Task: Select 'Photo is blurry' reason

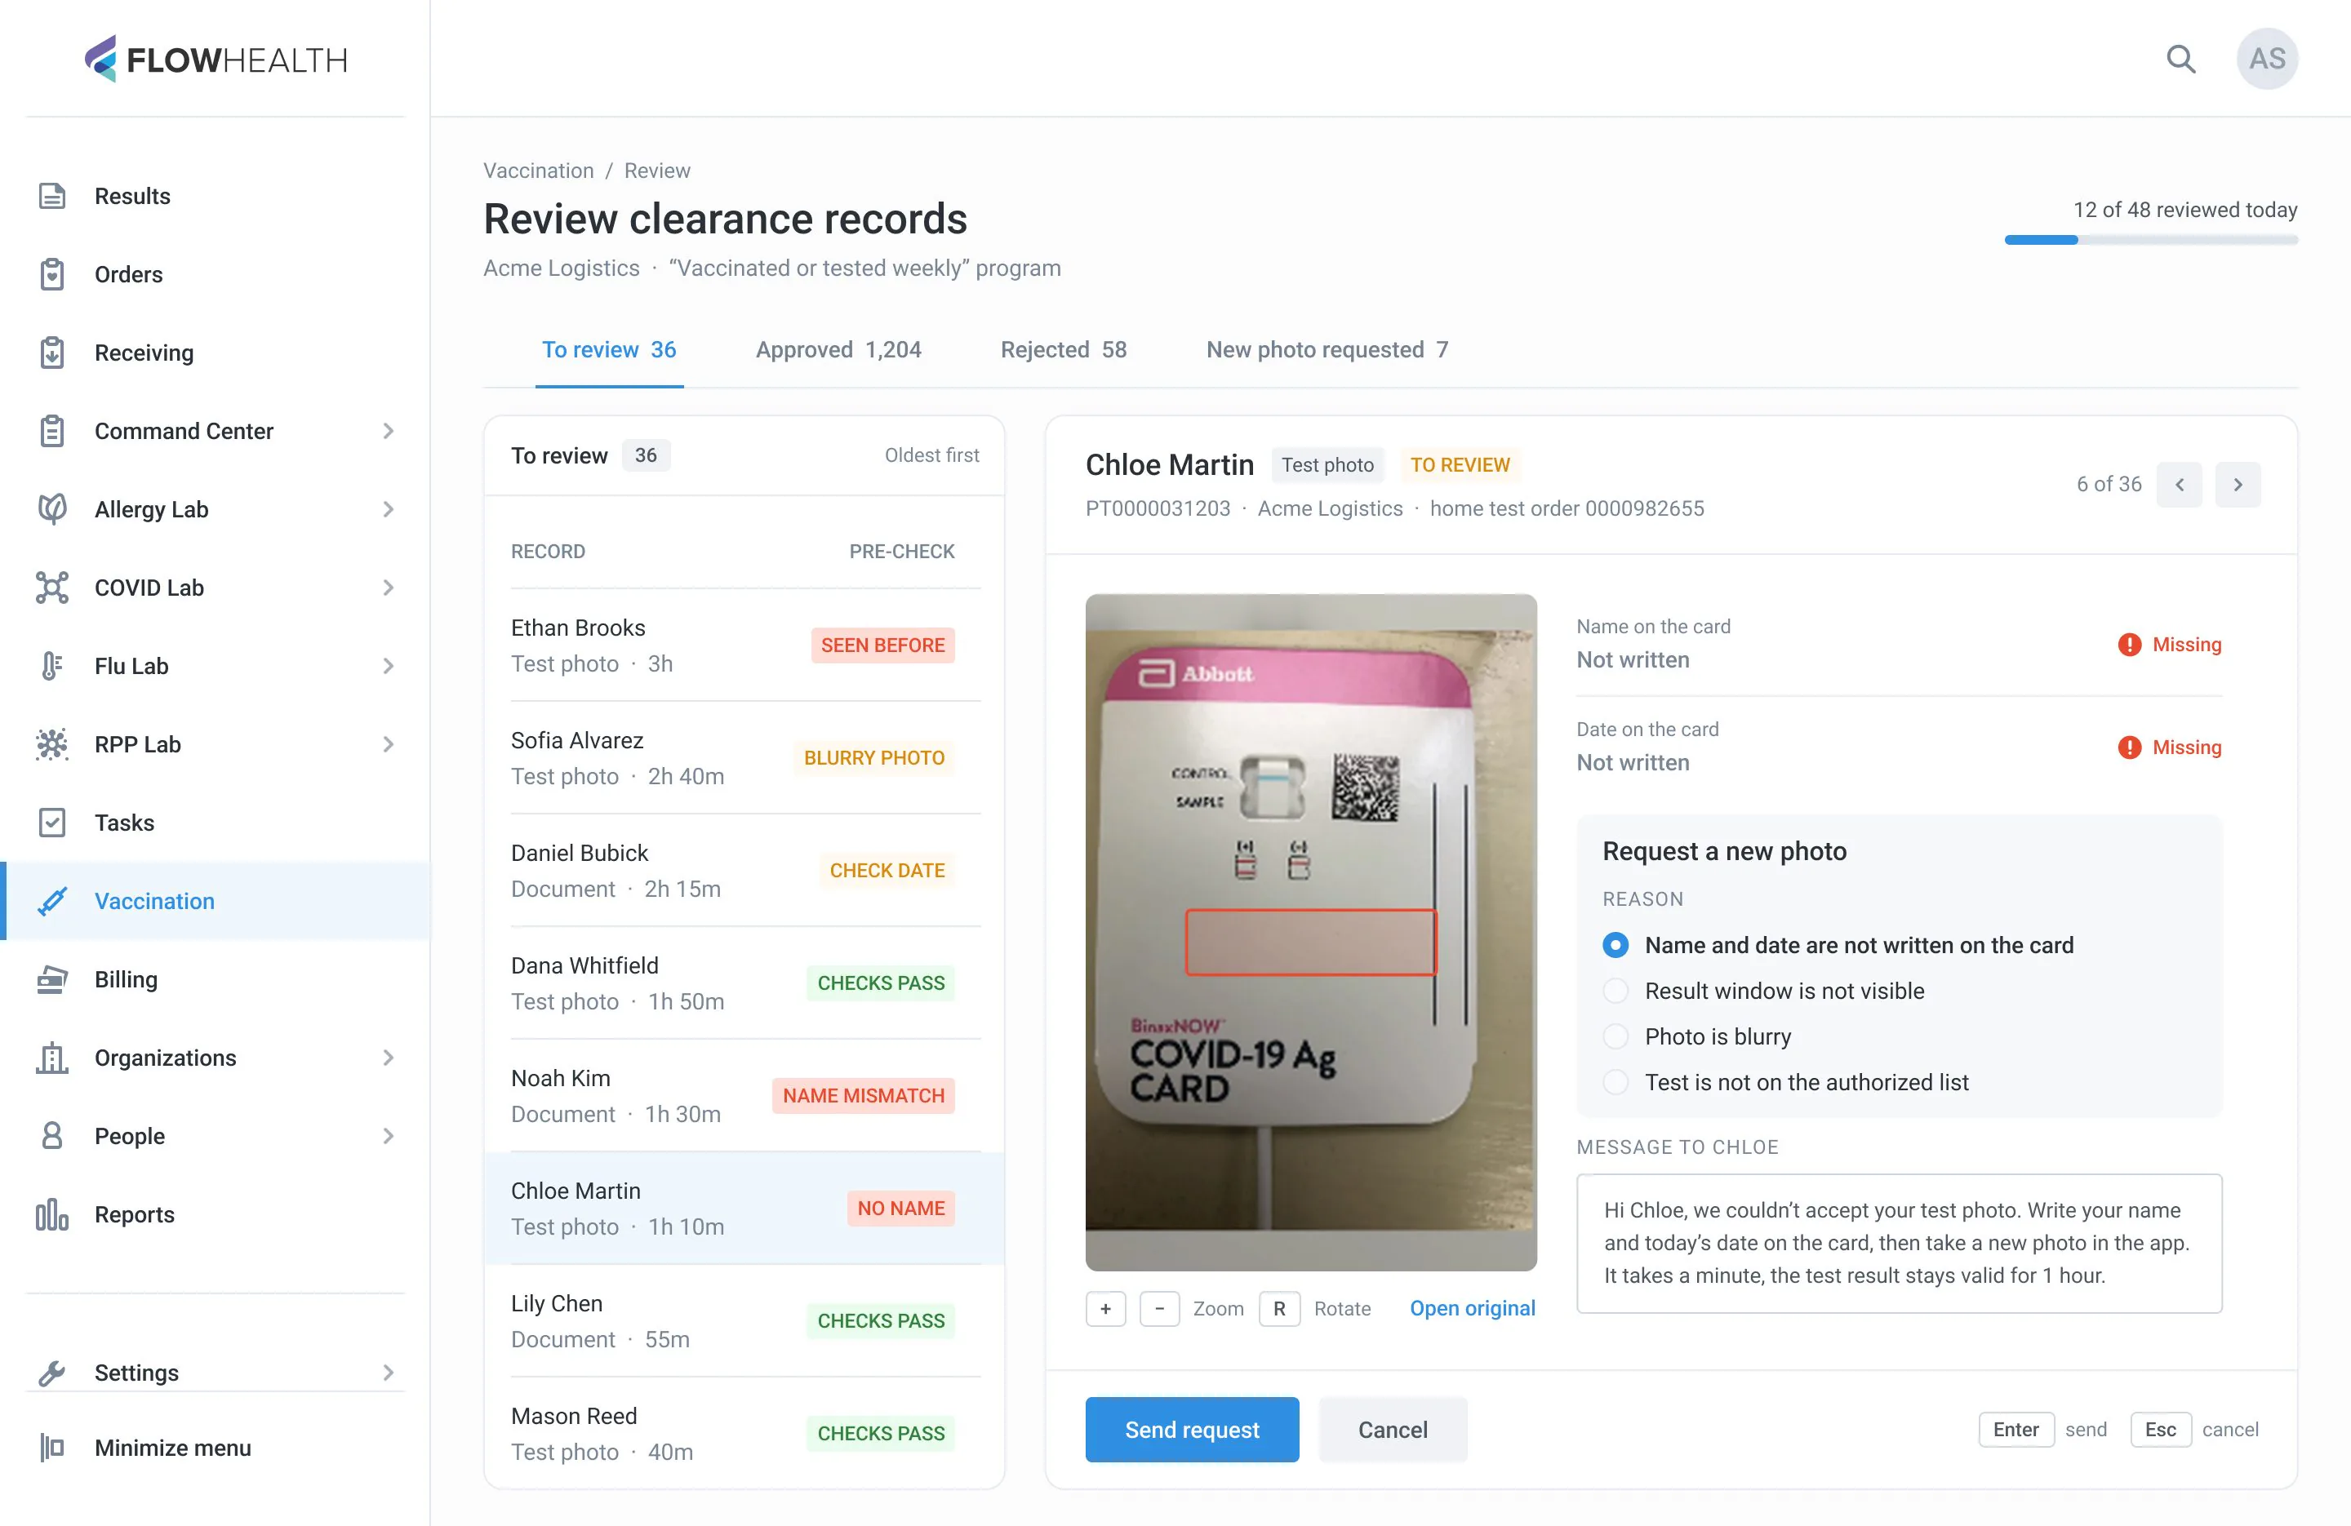Action: point(1615,1036)
